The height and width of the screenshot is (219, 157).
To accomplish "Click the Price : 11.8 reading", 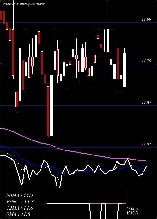I will 20,202.
